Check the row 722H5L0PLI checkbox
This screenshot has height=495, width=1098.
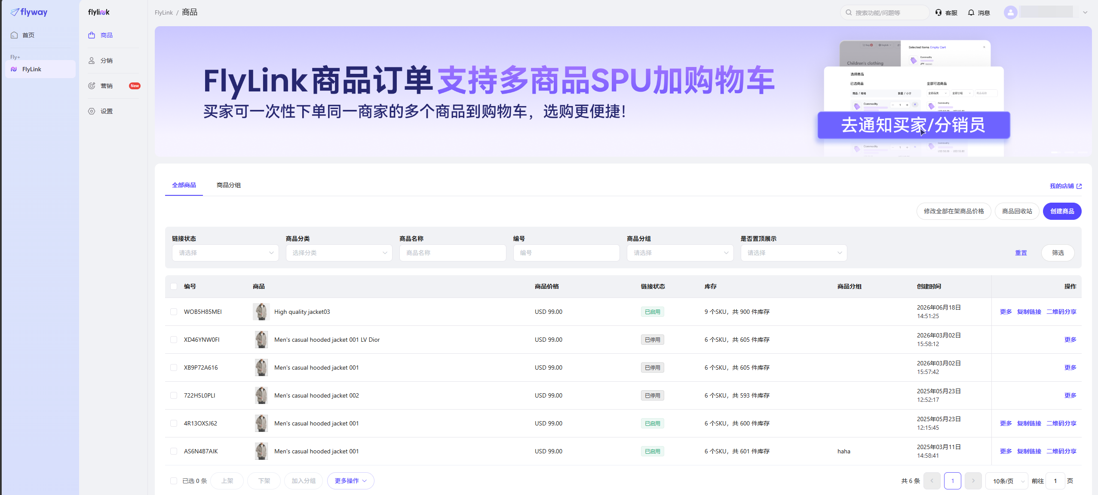point(174,395)
